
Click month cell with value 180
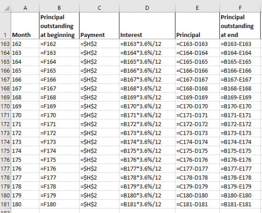pyautogui.click(x=25, y=204)
